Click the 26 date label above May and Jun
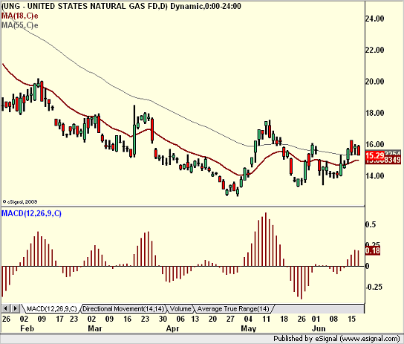The width and height of the screenshot is (404, 344). coord(302,319)
